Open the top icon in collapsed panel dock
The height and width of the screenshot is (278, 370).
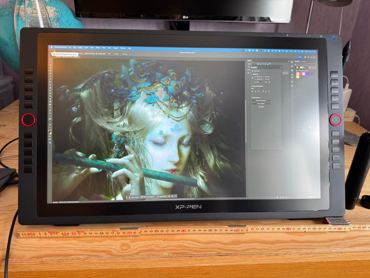click(292, 62)
